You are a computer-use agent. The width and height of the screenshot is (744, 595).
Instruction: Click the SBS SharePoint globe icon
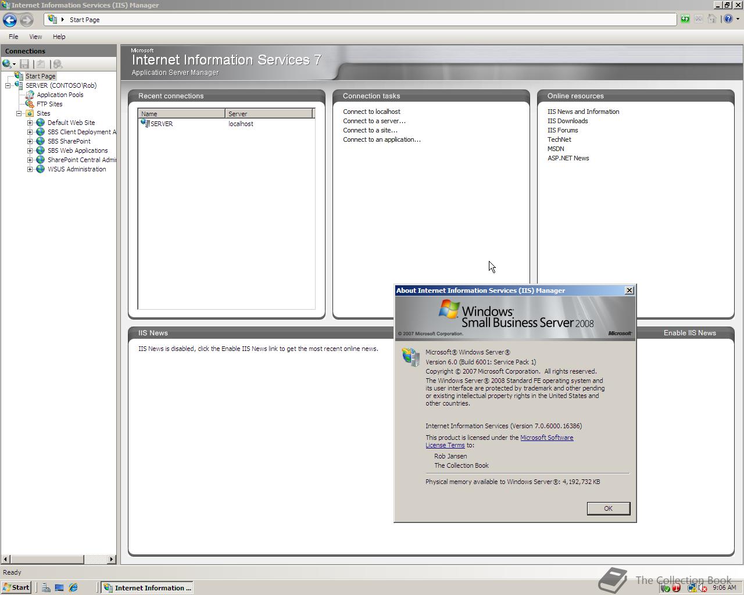pos(40,141)
